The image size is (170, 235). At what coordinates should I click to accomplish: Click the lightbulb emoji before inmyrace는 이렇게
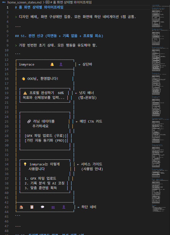point(25,164)
